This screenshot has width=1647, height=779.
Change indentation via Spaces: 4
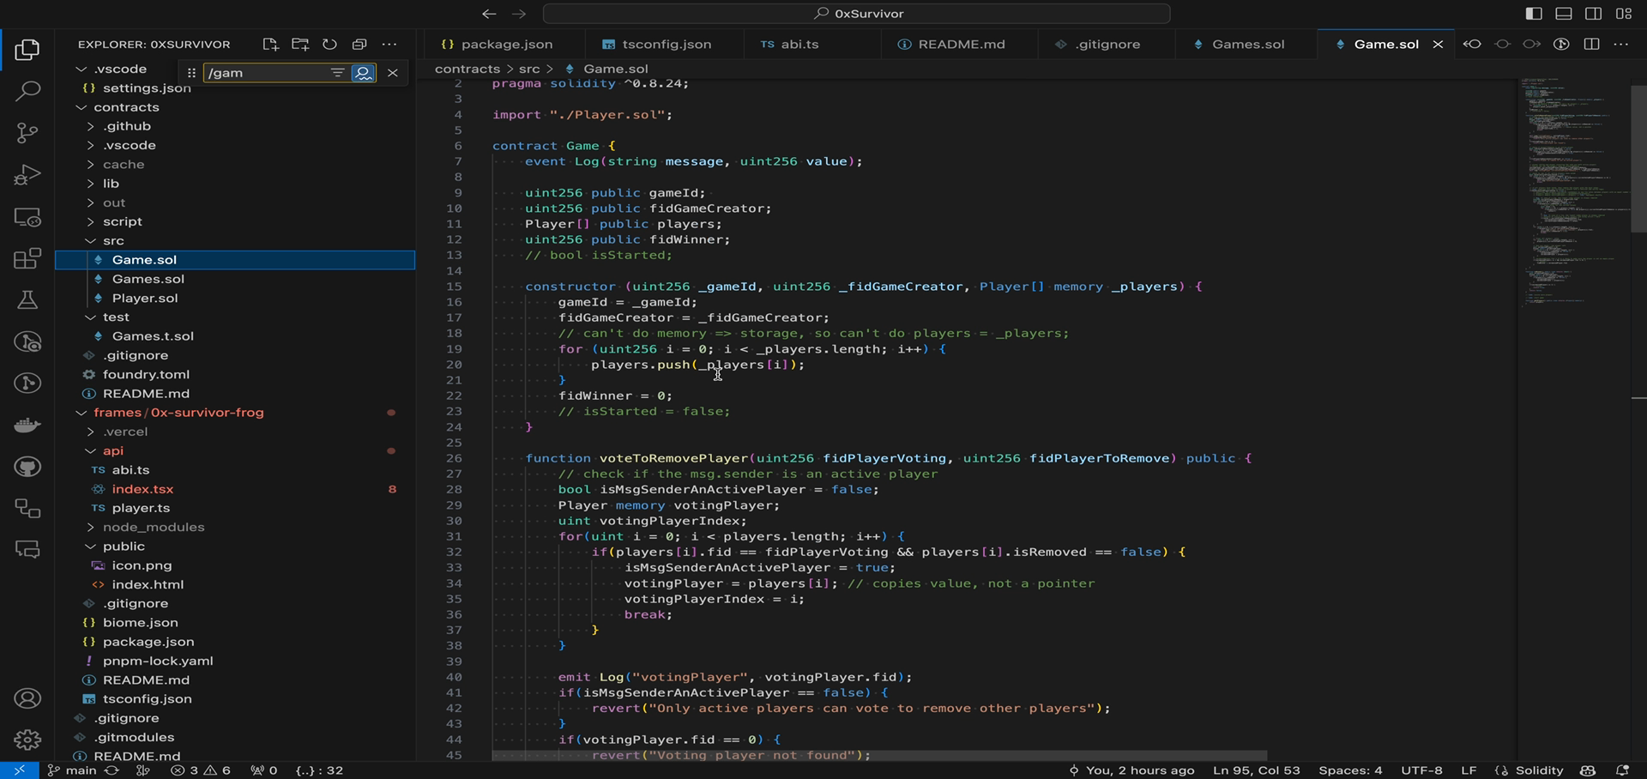click(x=1350, y=770)
